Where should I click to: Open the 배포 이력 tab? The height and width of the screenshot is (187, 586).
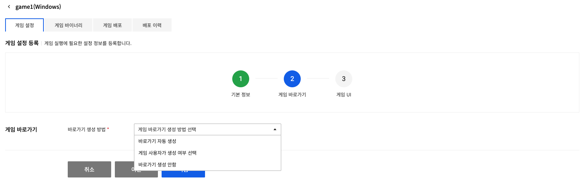[x=152, y=25]
